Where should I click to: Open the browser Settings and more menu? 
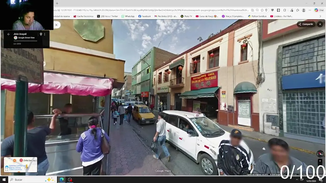(310, 10)
